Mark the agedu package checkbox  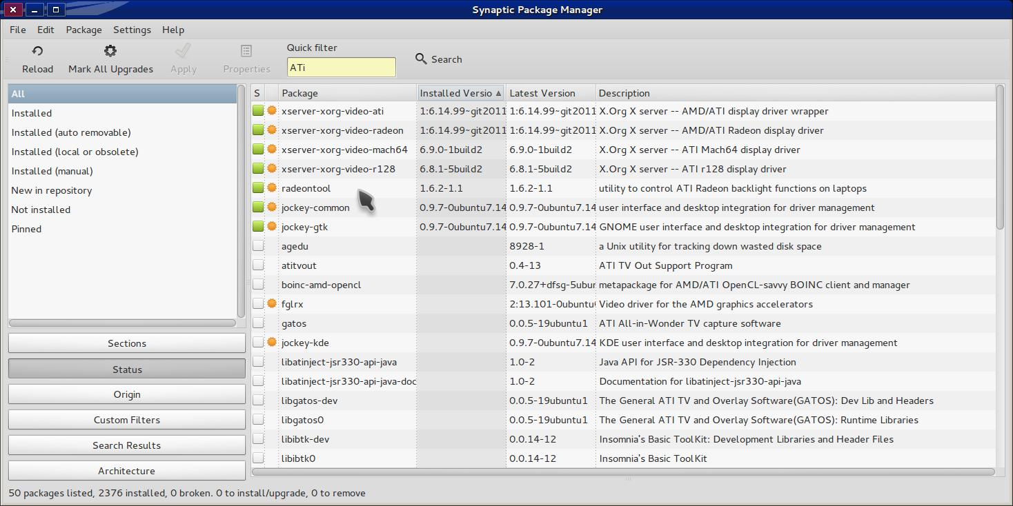click(258, 246)
